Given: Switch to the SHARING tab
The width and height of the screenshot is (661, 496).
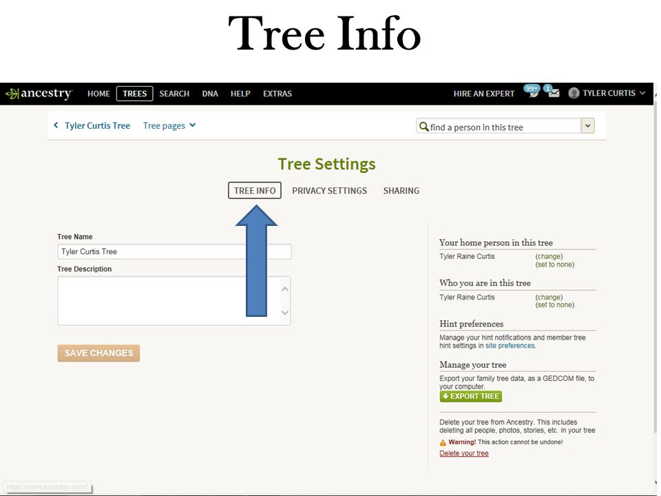Looking at the screenshot, I should [x=401, y=191].
